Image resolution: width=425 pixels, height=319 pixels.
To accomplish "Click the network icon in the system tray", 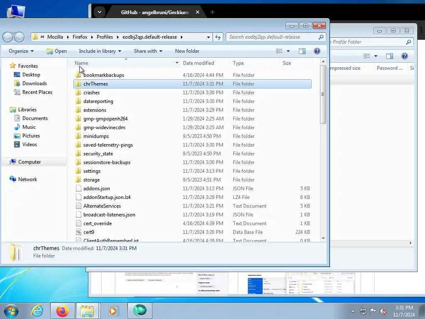I will 363,312.
